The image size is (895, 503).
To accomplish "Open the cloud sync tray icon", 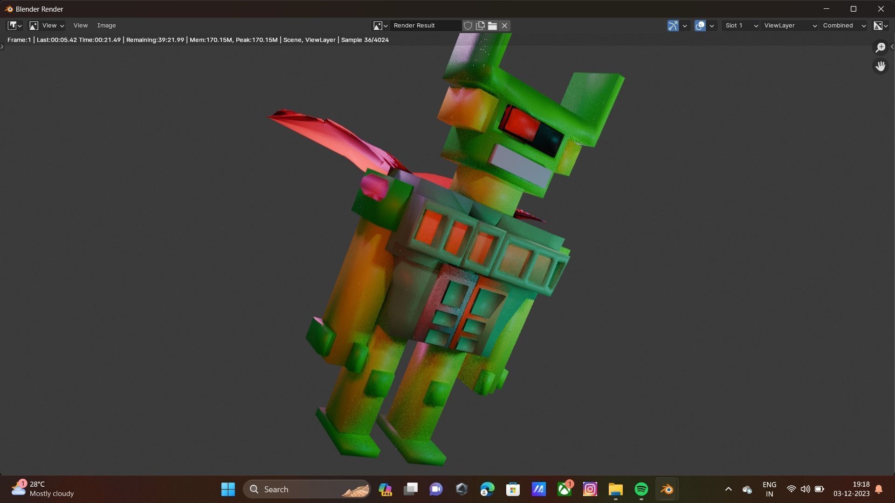I will coord(747,489).
